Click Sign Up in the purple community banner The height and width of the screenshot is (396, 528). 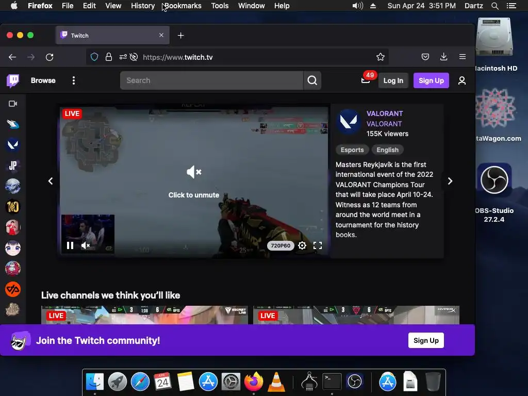(x=426, y=340)
